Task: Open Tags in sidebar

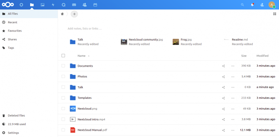Action: [29, 48]
